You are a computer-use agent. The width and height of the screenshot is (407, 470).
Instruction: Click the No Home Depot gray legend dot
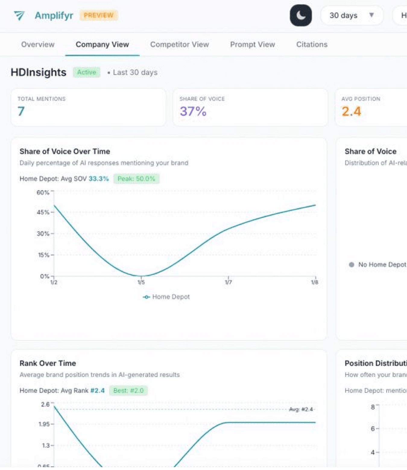coord(351,265)
